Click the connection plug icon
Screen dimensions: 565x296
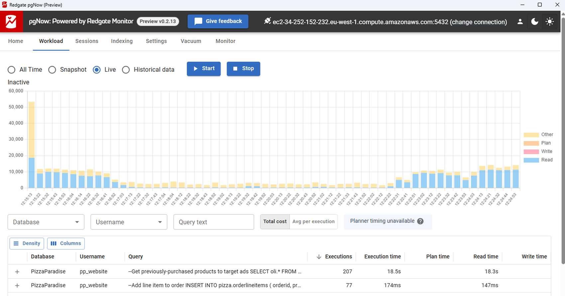[267, 21]
